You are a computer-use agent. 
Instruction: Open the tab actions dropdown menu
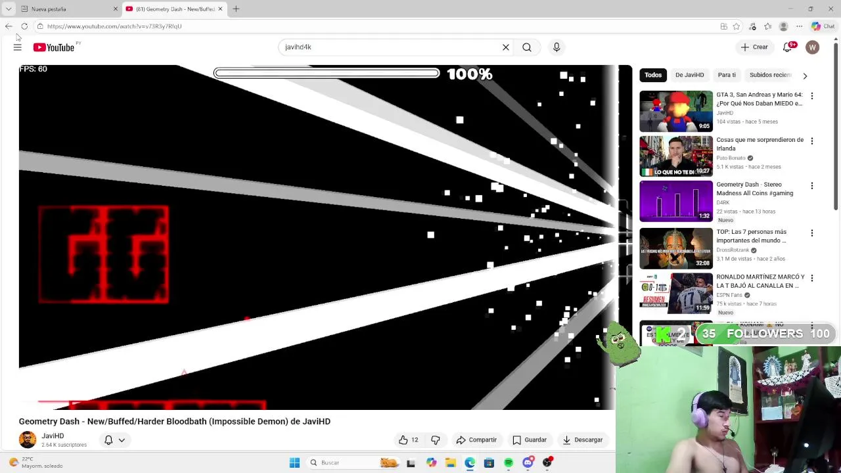tap(9, 9)
